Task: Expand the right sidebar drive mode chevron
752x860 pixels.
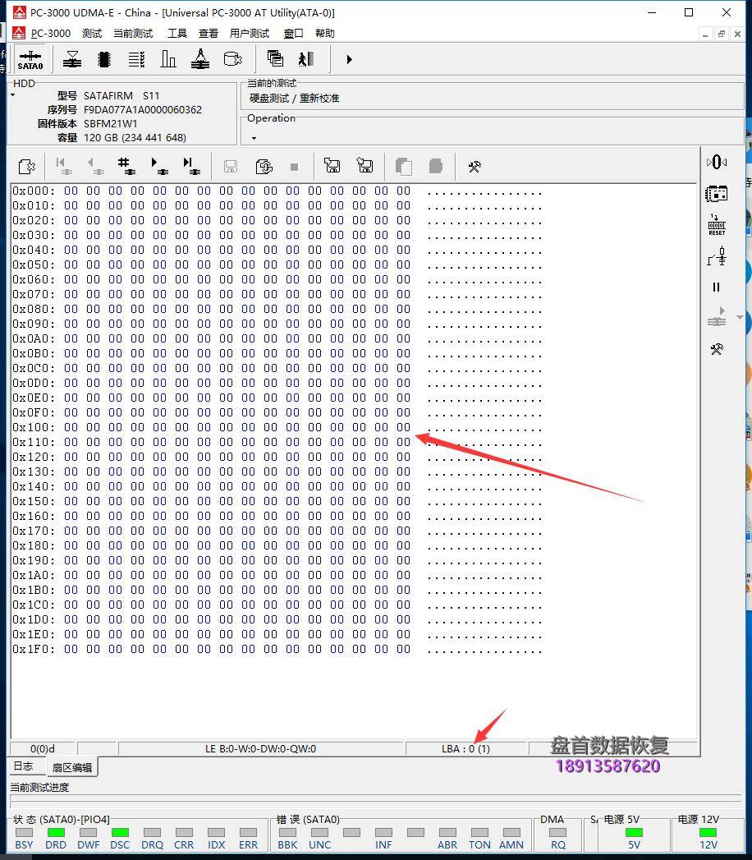Action: [x=741, y=318]
